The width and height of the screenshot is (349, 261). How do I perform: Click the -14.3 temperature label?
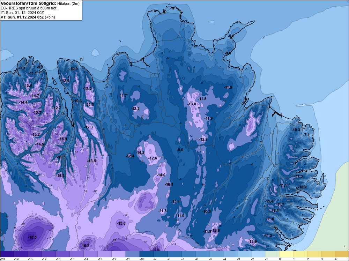click(60, 176)
